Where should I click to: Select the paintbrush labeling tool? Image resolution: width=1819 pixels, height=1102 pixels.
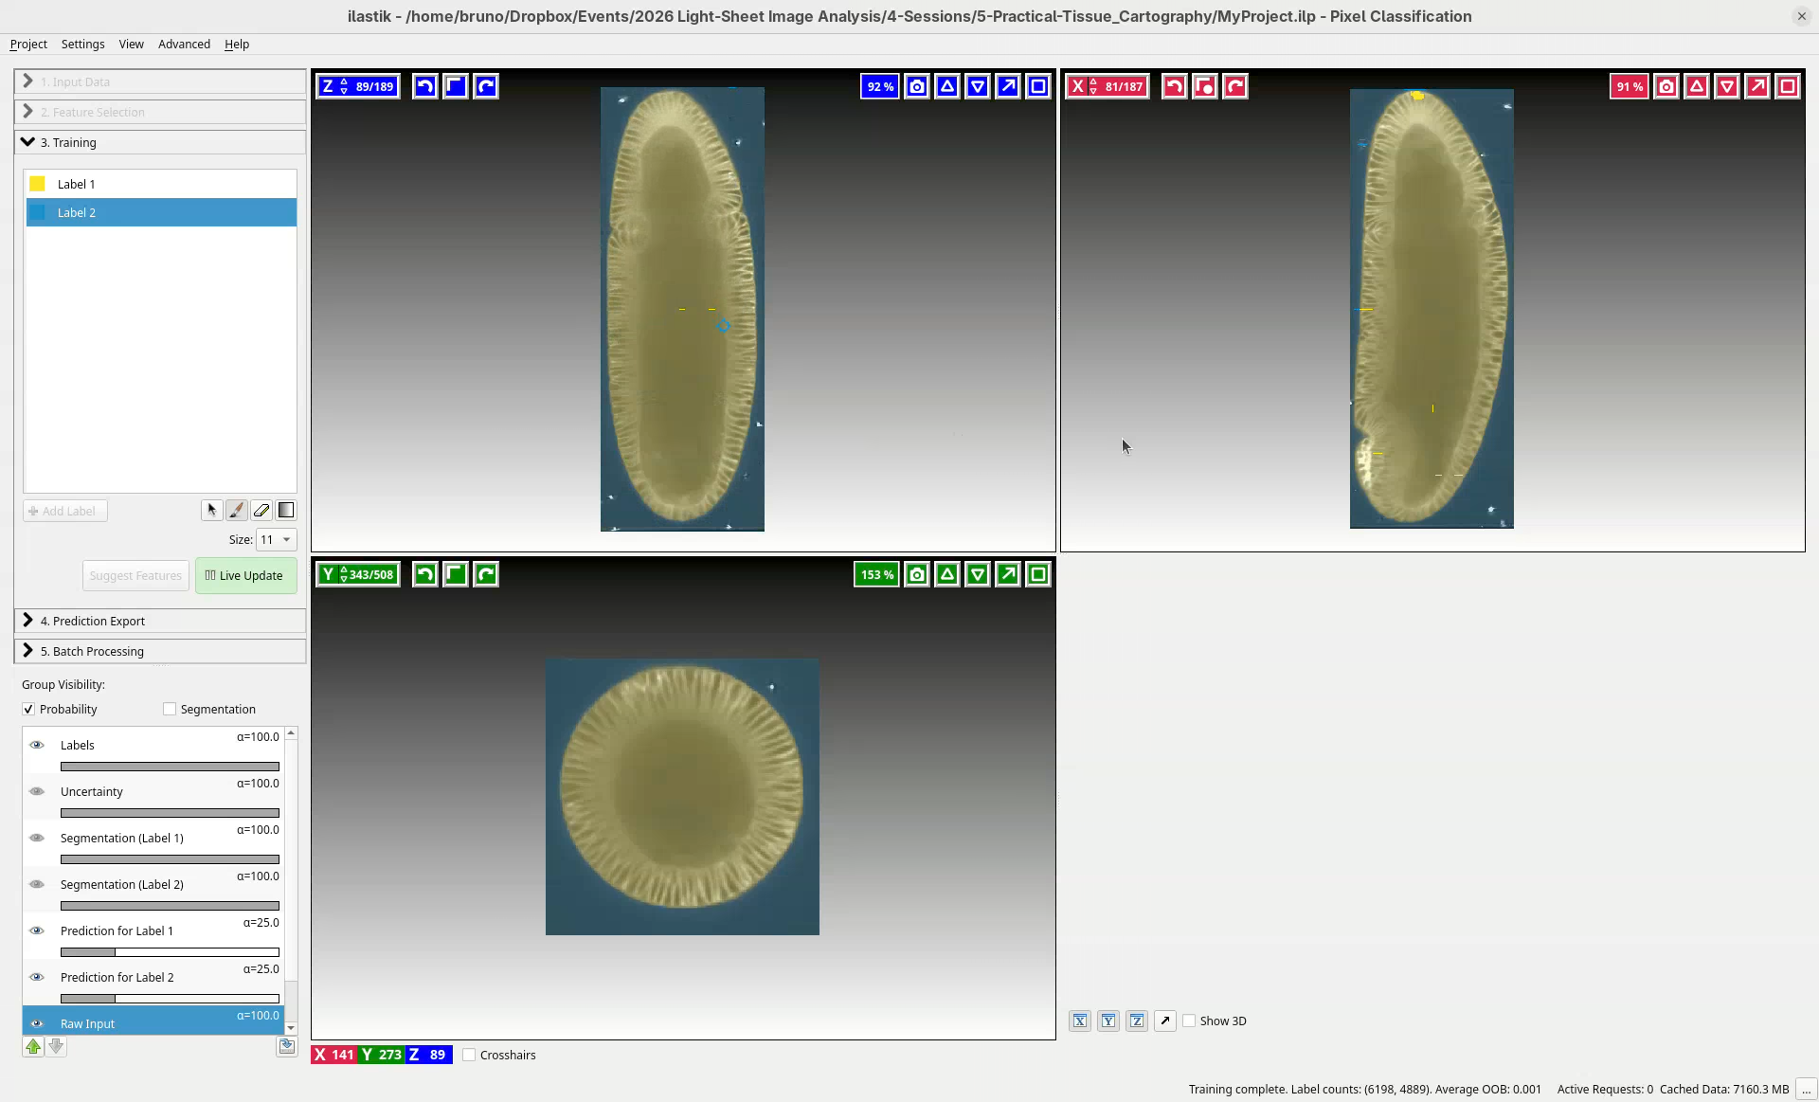coord(237,511)
